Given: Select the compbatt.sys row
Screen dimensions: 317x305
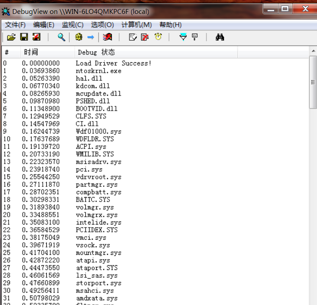Looking at the screenshot, I should click(155, 192).
